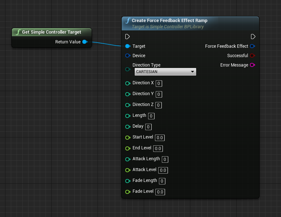Click the Target input pin

click(127, 46)
